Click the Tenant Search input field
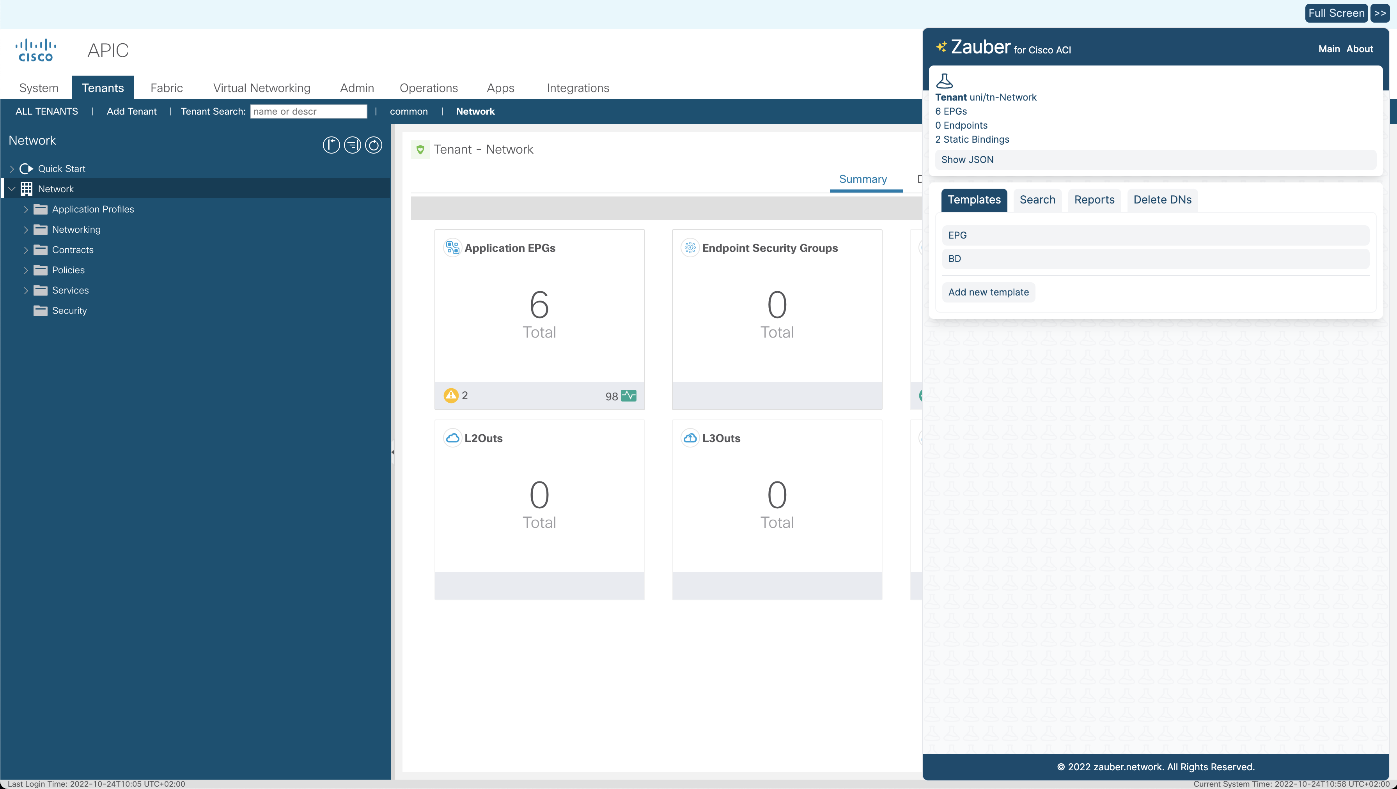The height and width of the screenshot is (789, 1397). [308, 111]
